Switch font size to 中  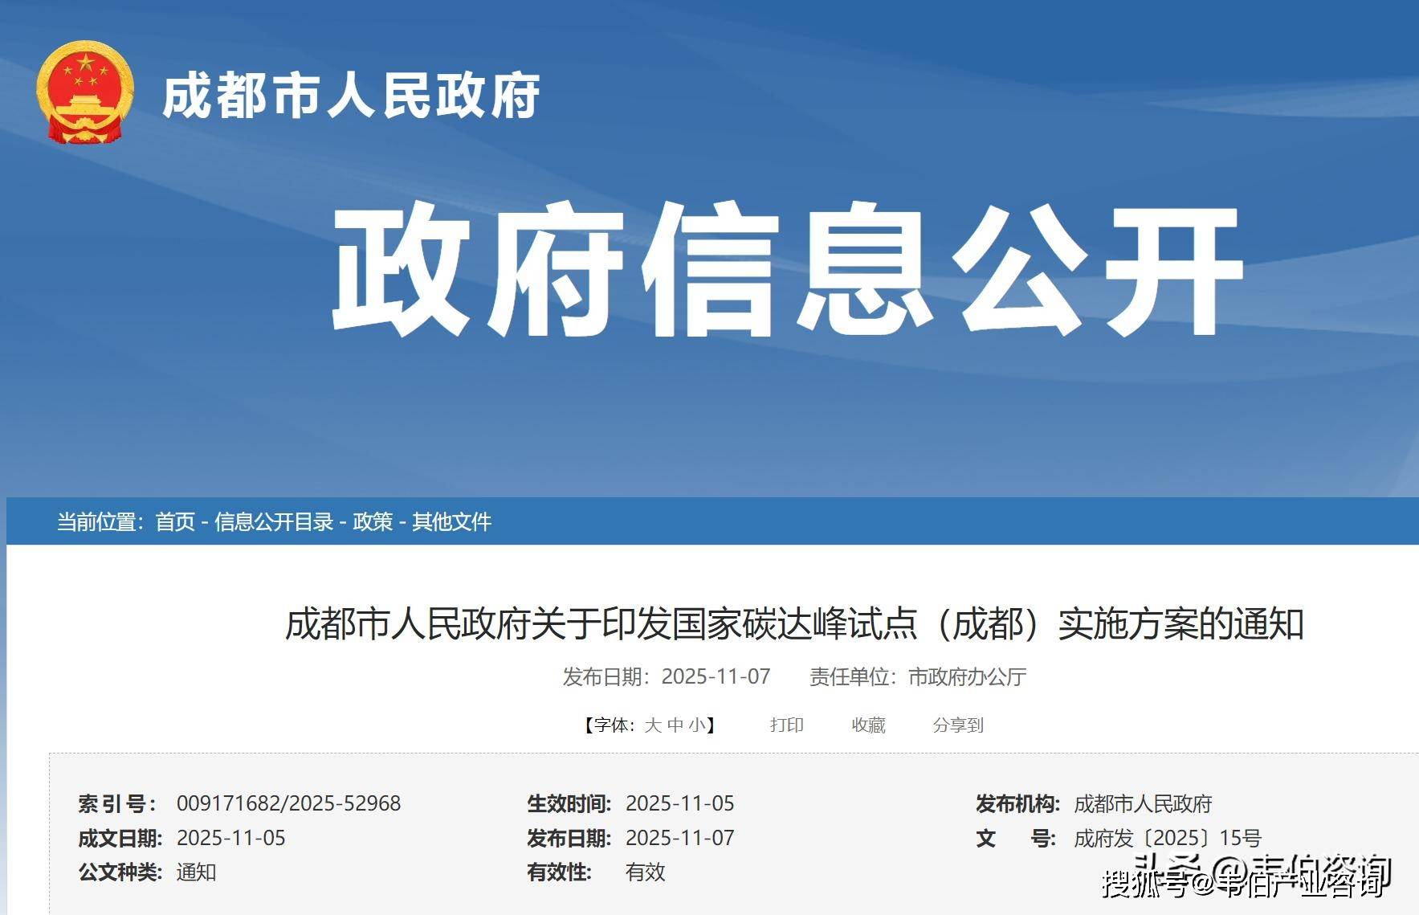(x=675, y=725)
